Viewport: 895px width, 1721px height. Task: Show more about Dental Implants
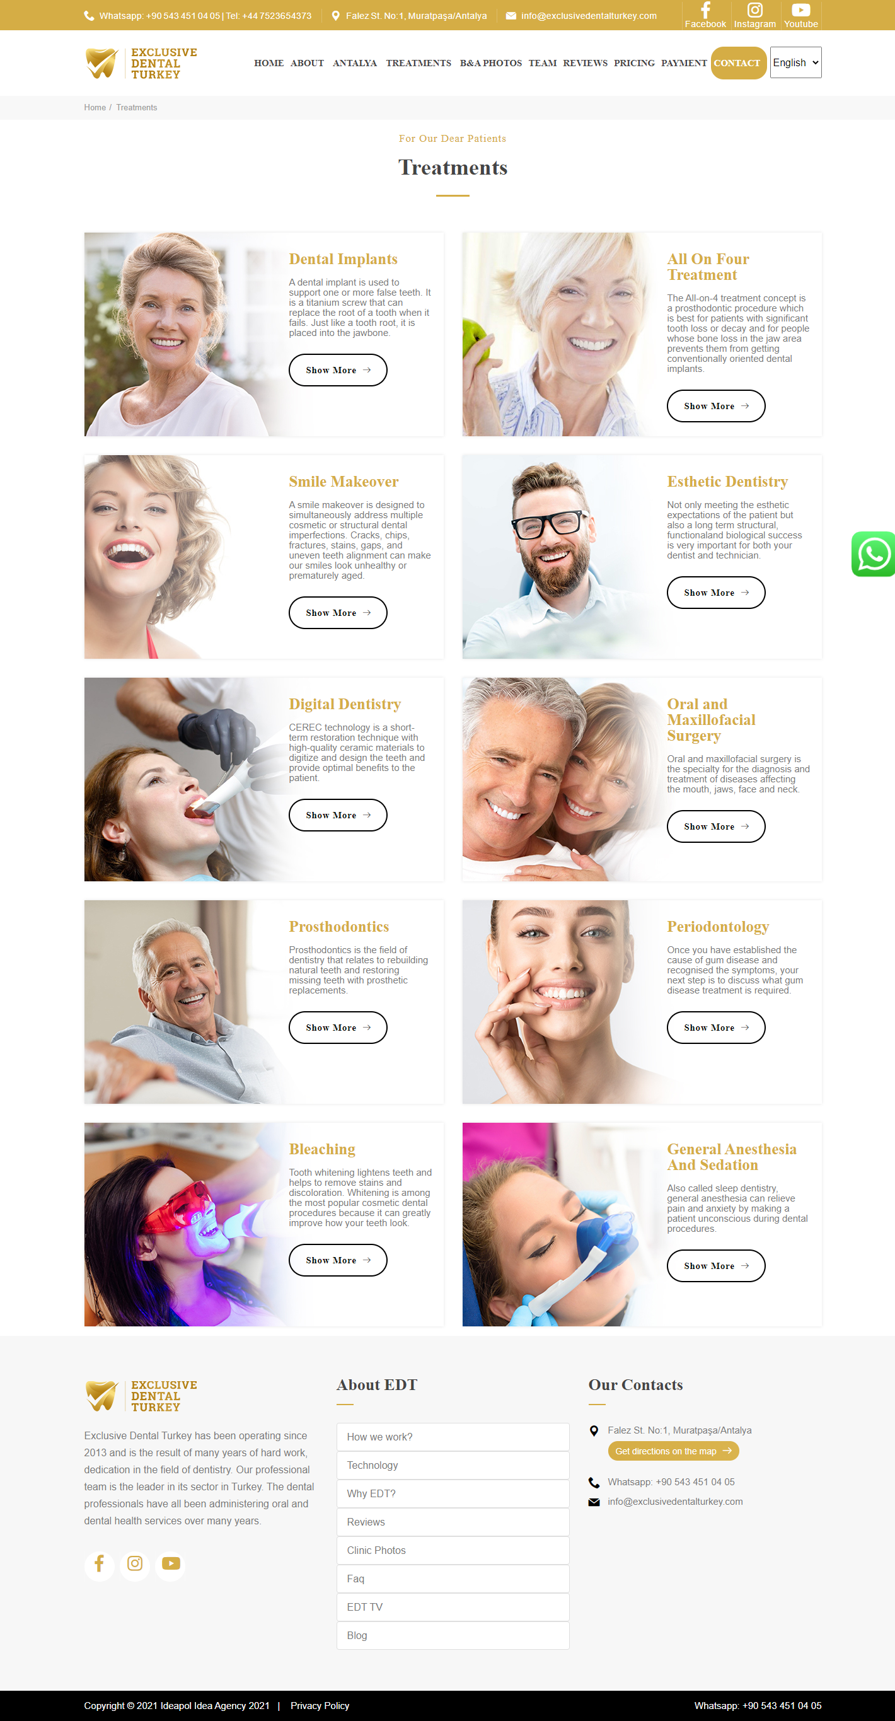338,370
